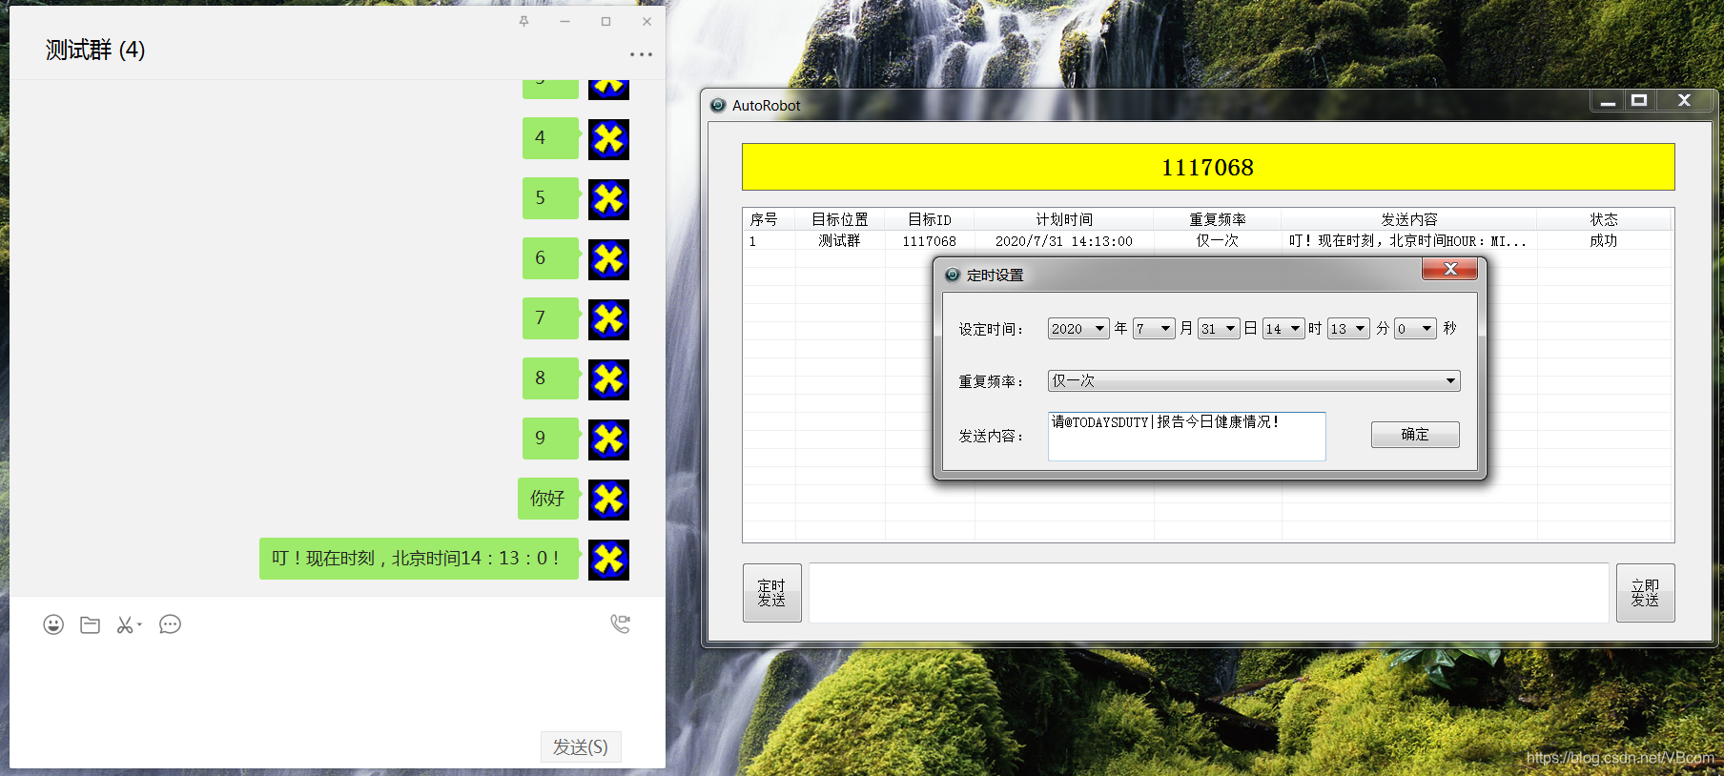Click the 立即发送 button in AutoRobot
The width and height of the screenshot is (1724, 776).
(1645, 593)
